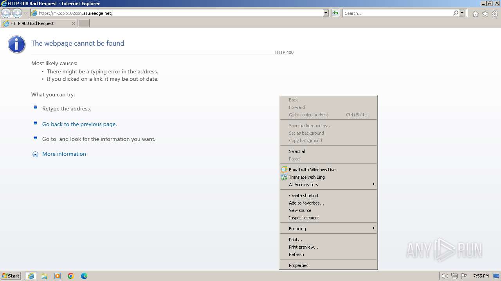Open Google Chrome from the taskbar

click(71, 276)
